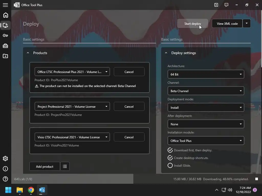Open the About info icon
The height and width of the screenshot is (196, 262).
[x=5, y=169]
